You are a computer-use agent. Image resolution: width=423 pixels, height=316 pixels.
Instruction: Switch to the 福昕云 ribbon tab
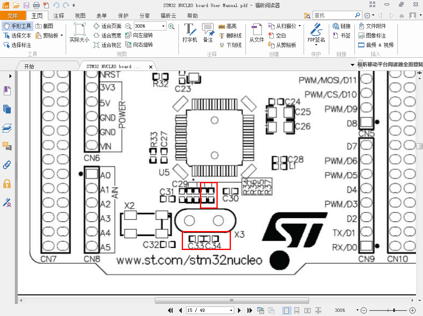pyautogui.click(x=168, y=16)
